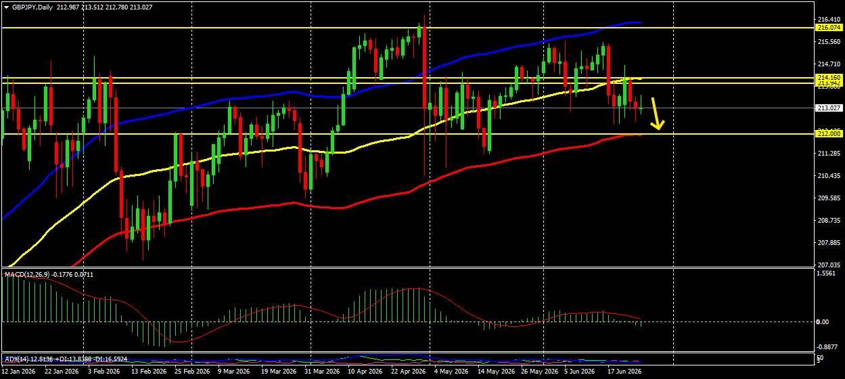
Task: Click the 22 Apr 2026 date label
Action: (x=408, y=372)
